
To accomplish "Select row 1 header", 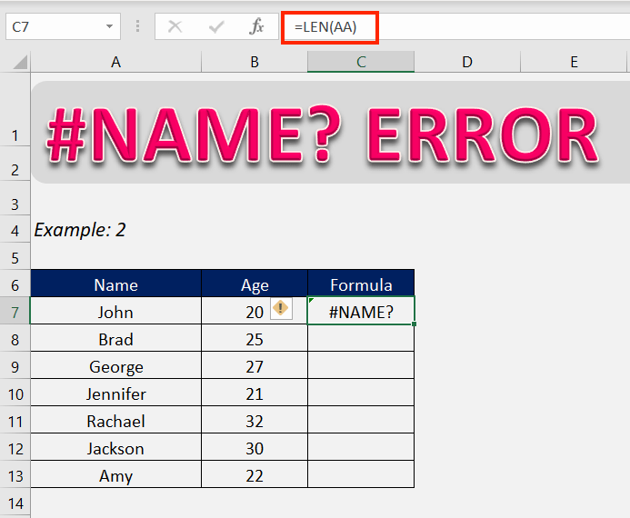I will 15,110.
